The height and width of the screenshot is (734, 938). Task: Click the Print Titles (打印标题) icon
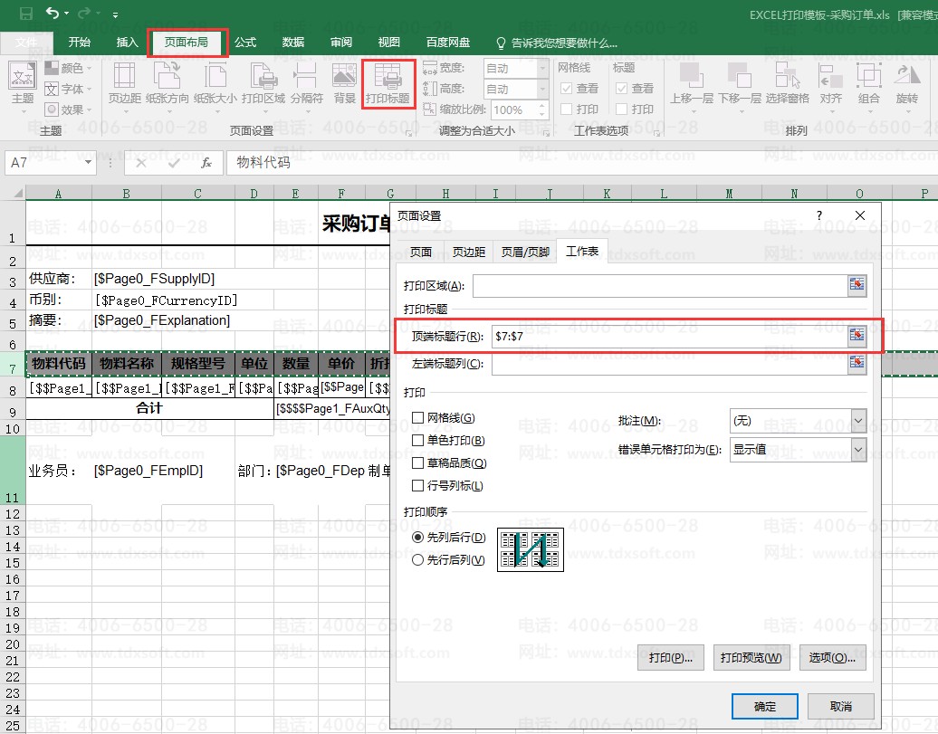tap(388, 83)
